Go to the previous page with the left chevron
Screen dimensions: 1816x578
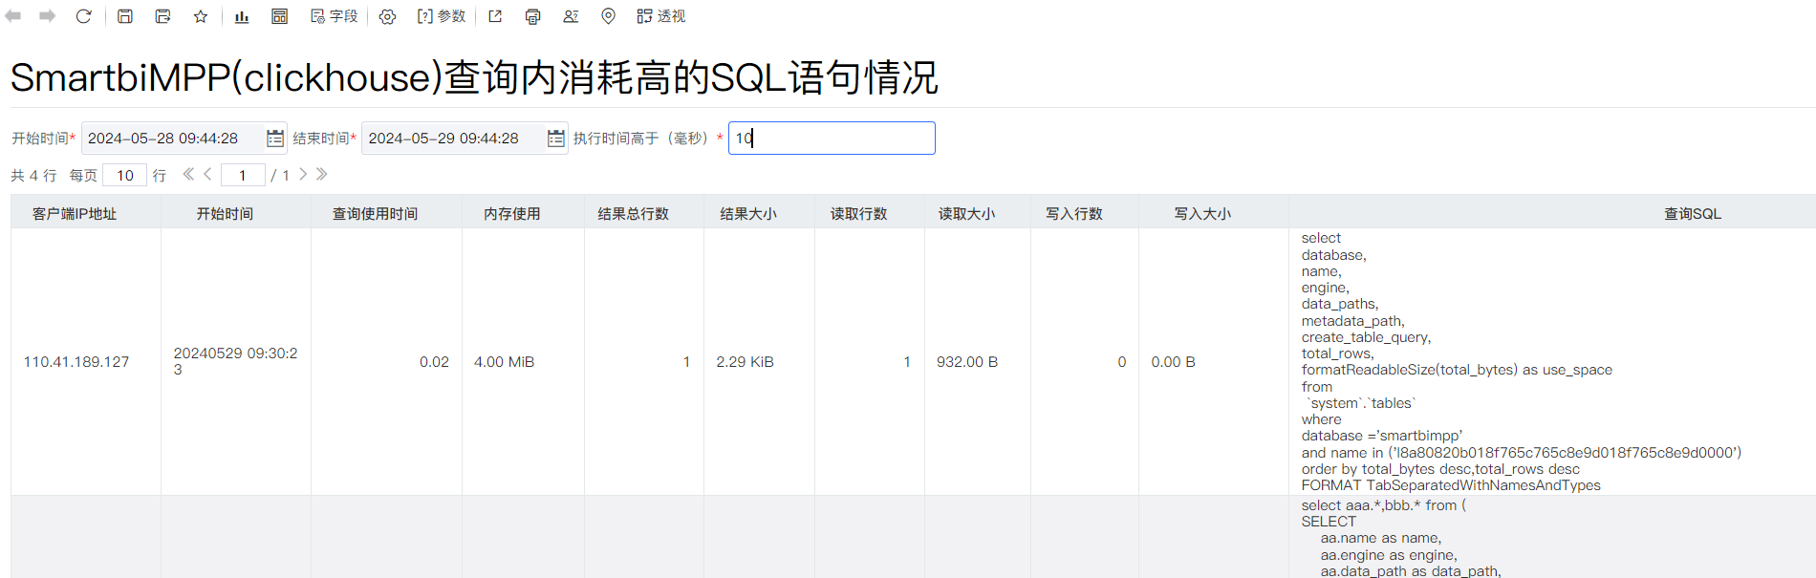tap(207, 174)
